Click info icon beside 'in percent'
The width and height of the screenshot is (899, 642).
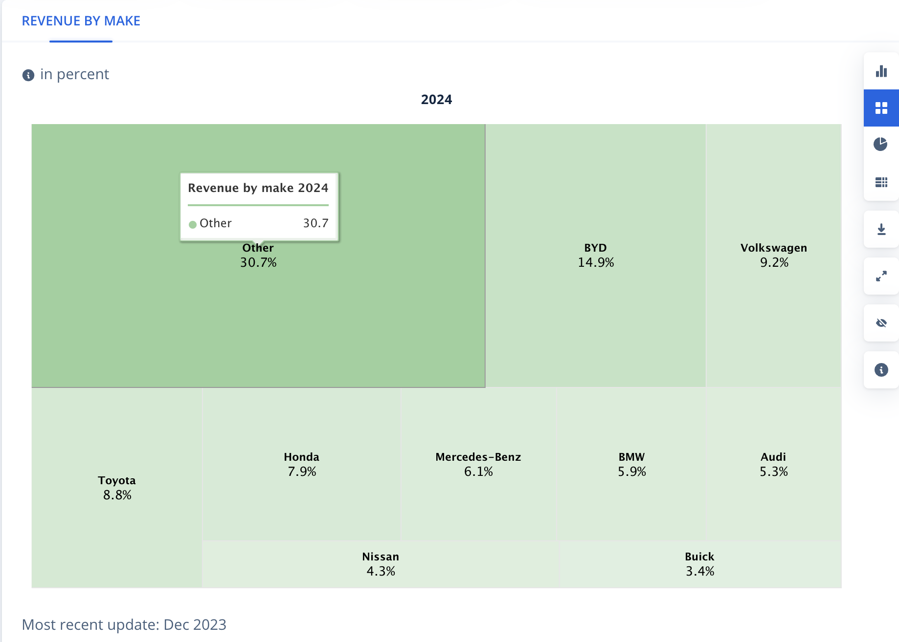coord(28,75)
